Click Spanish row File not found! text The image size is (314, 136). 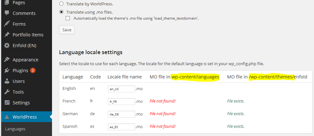(163, 127)
